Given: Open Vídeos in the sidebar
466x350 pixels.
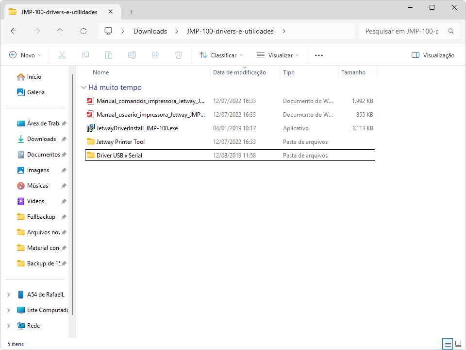Looking at the screenshot, I should 35,201.
